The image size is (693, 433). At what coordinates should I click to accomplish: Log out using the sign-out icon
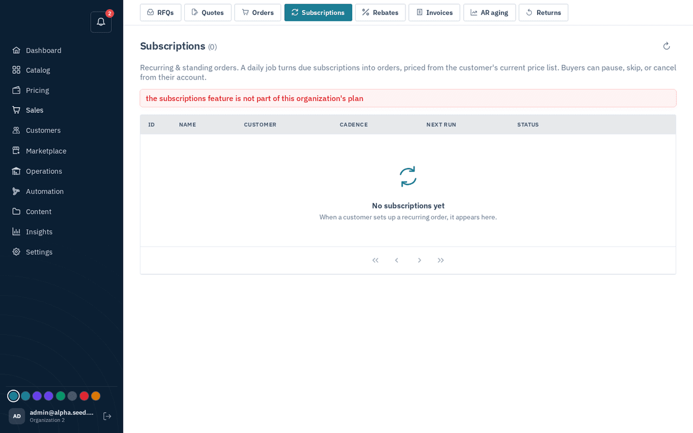tap(107, 416)
